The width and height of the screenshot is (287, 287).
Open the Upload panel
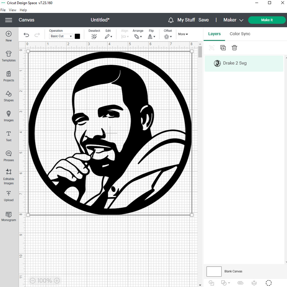9,196
